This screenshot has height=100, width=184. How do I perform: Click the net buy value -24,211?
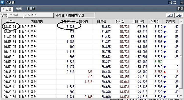click(142, 77)
